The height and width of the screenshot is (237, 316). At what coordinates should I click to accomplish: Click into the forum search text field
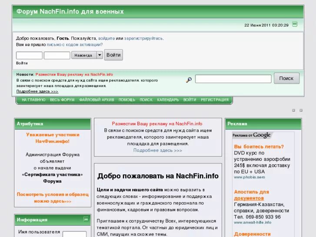click(x=233, y=79)
